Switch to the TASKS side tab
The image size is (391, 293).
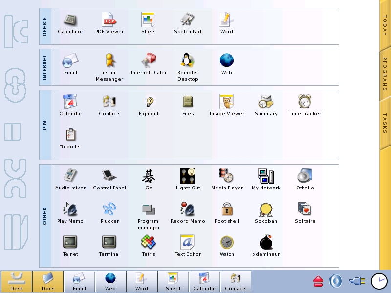tap(385, 124)
